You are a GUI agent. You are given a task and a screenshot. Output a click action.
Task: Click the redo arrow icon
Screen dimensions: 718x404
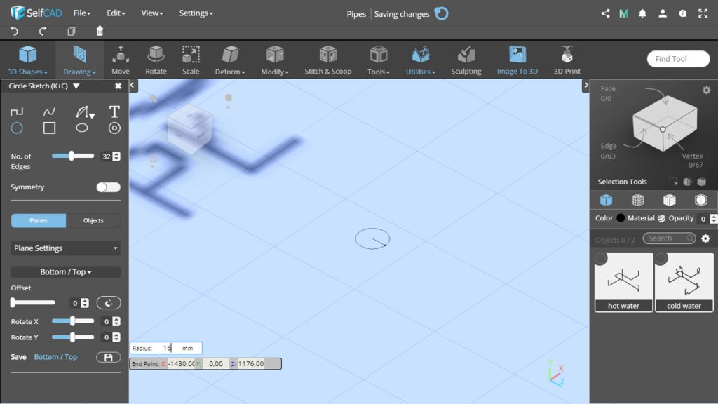tap(43, 31)
